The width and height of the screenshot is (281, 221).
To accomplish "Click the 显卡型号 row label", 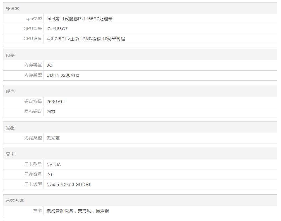I will (33, 165).
